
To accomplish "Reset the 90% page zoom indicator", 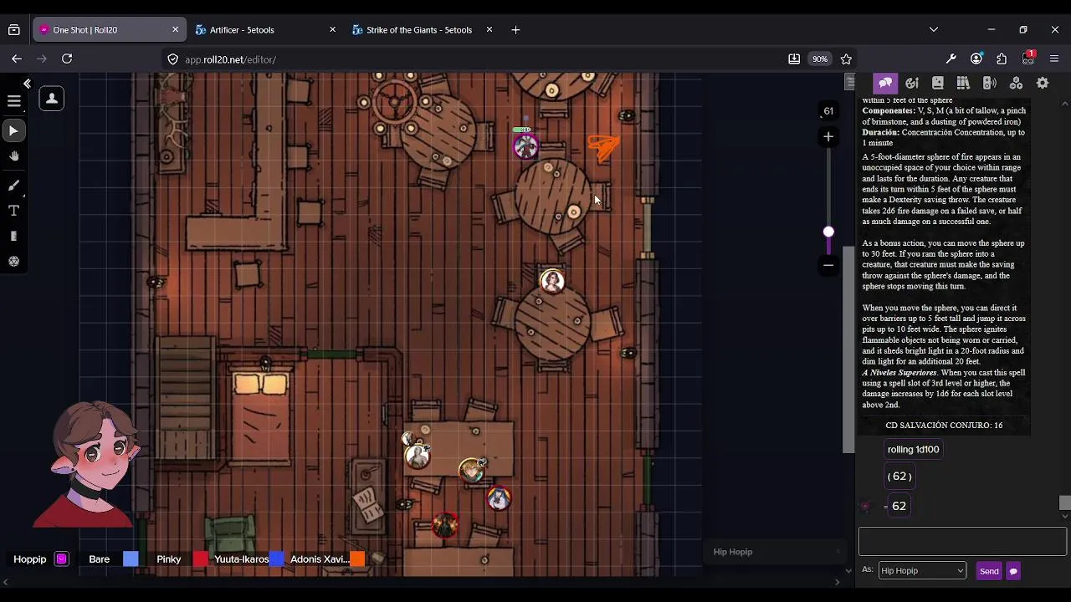I will pyautogui.click(x=820, y=59).
